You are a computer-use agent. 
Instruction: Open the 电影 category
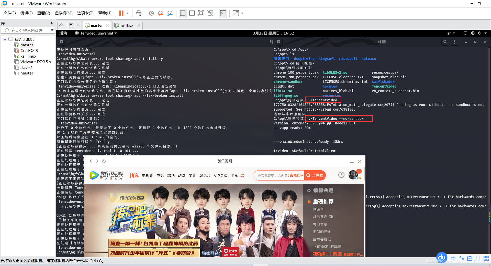click(160, 175)
